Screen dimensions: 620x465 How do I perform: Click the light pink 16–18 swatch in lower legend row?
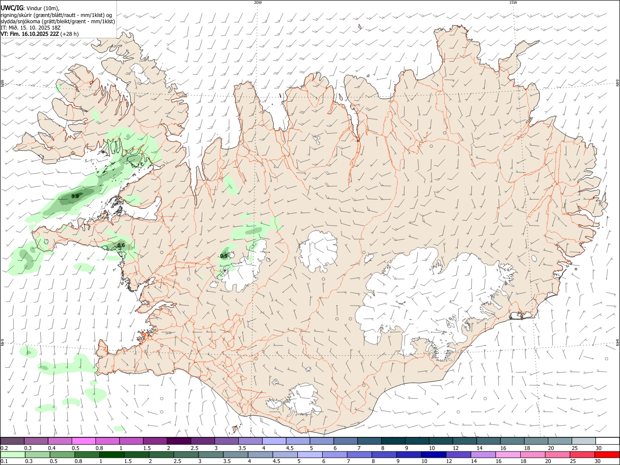point(509,455)
